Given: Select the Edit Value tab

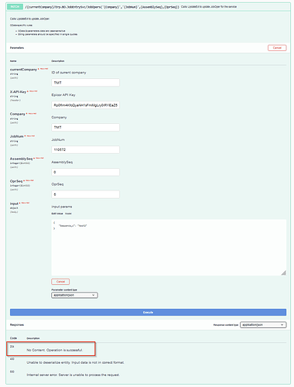Looking at the screenshot, I should coord(57,214).
